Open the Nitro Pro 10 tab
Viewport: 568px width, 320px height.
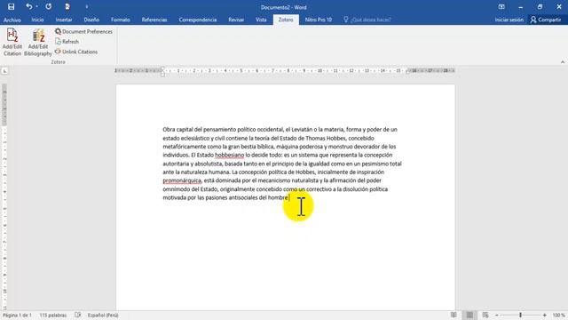[x=319, y=20]
